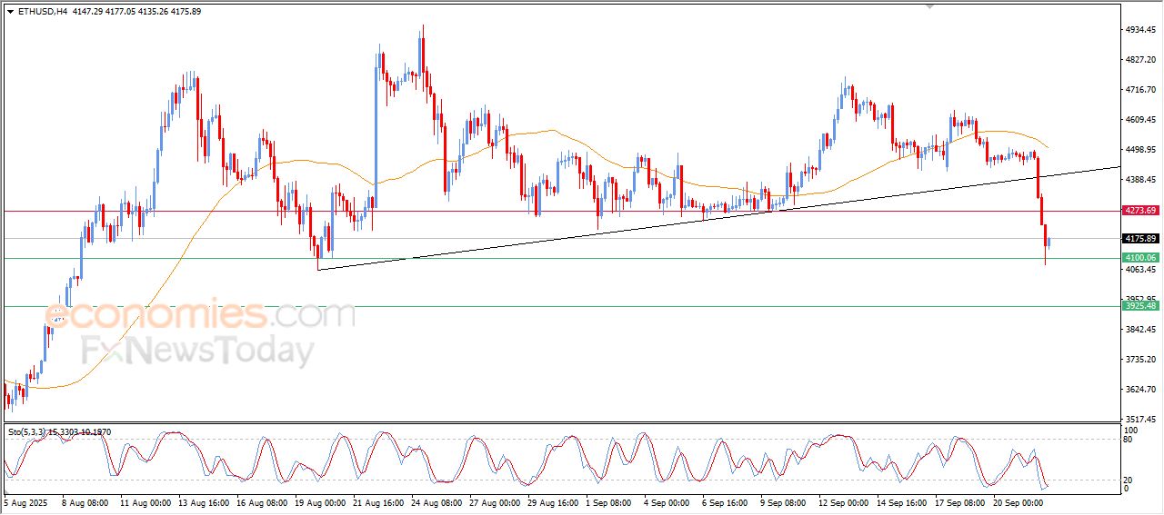Image resolution: width=1164 pixels, height=515 pixels.
Task: Click the 3517.45 price axis value
Action: coord(1140,420)
